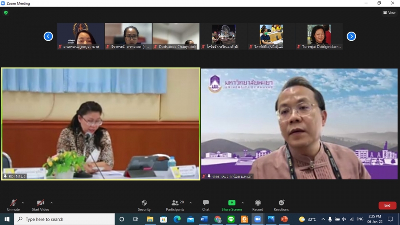The width and height of the screenshot is (400, 225).
Task: Click the microphone tray icon
Action: [330, 219]
